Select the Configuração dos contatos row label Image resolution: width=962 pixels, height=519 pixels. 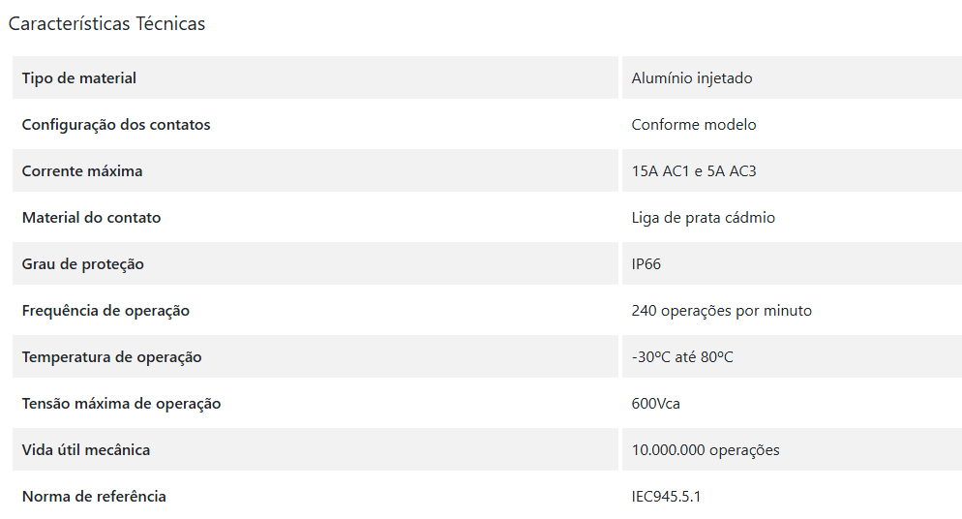pyautogui.click(x=116, y=125)
